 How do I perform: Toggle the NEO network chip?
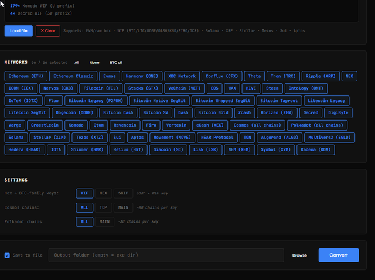tap(349, 76)
